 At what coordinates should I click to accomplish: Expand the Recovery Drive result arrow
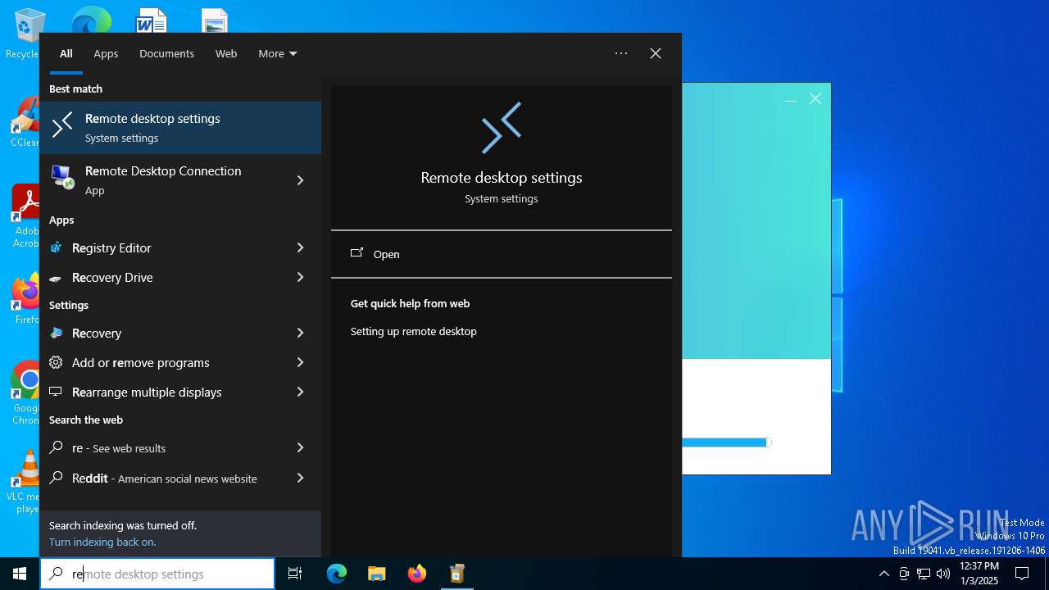point(300,277)
